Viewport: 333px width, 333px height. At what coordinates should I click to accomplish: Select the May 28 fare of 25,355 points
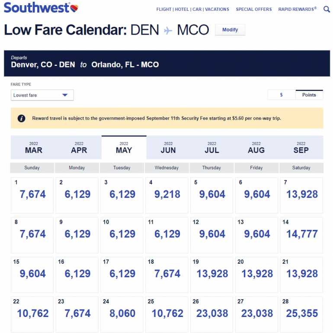coord(302,314)
